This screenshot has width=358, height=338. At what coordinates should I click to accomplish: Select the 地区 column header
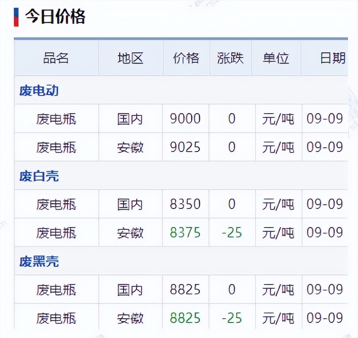pos(130,58)
